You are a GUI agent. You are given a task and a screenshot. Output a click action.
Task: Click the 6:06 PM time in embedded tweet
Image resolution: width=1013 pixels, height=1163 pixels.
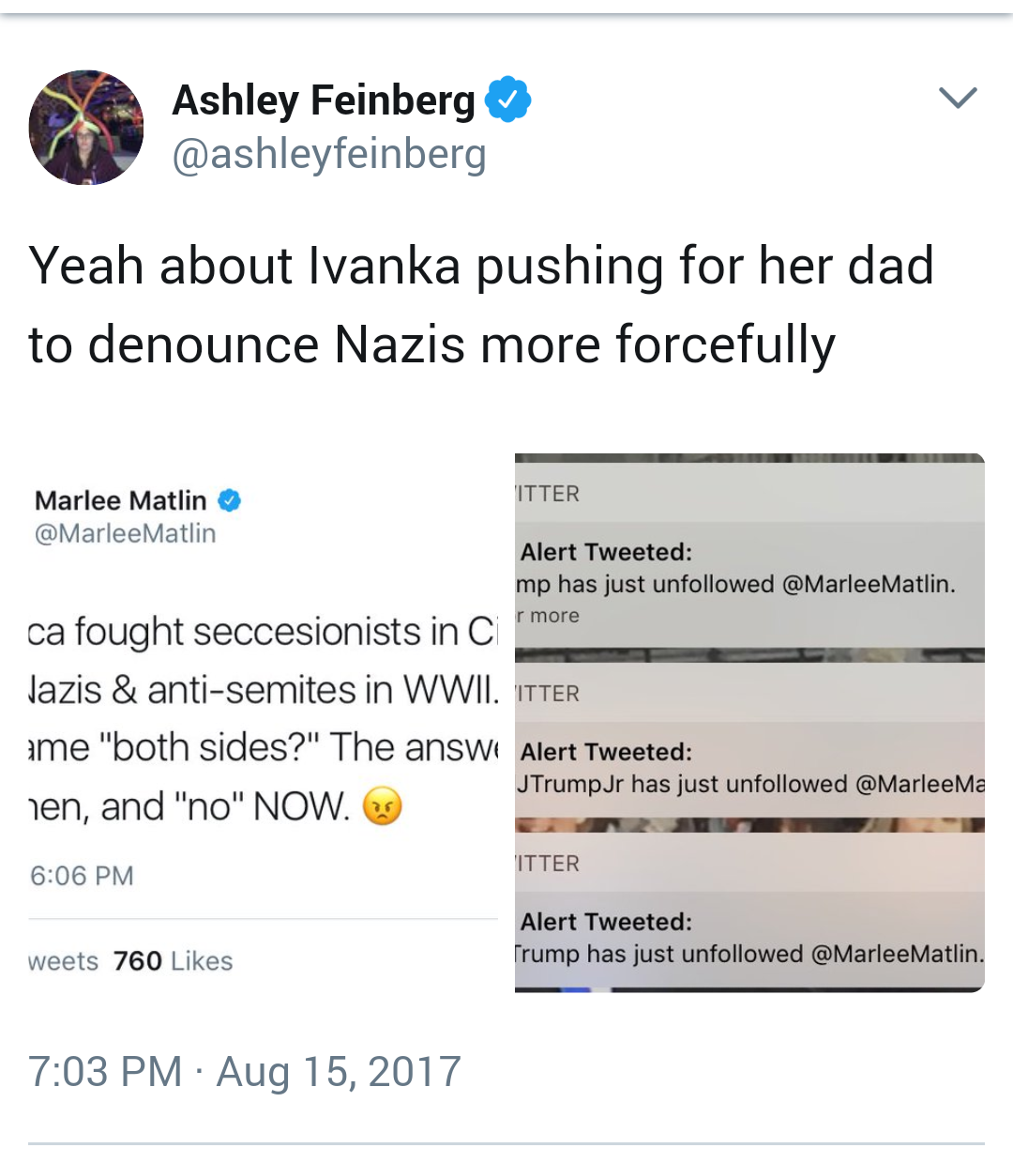[82, 876]
